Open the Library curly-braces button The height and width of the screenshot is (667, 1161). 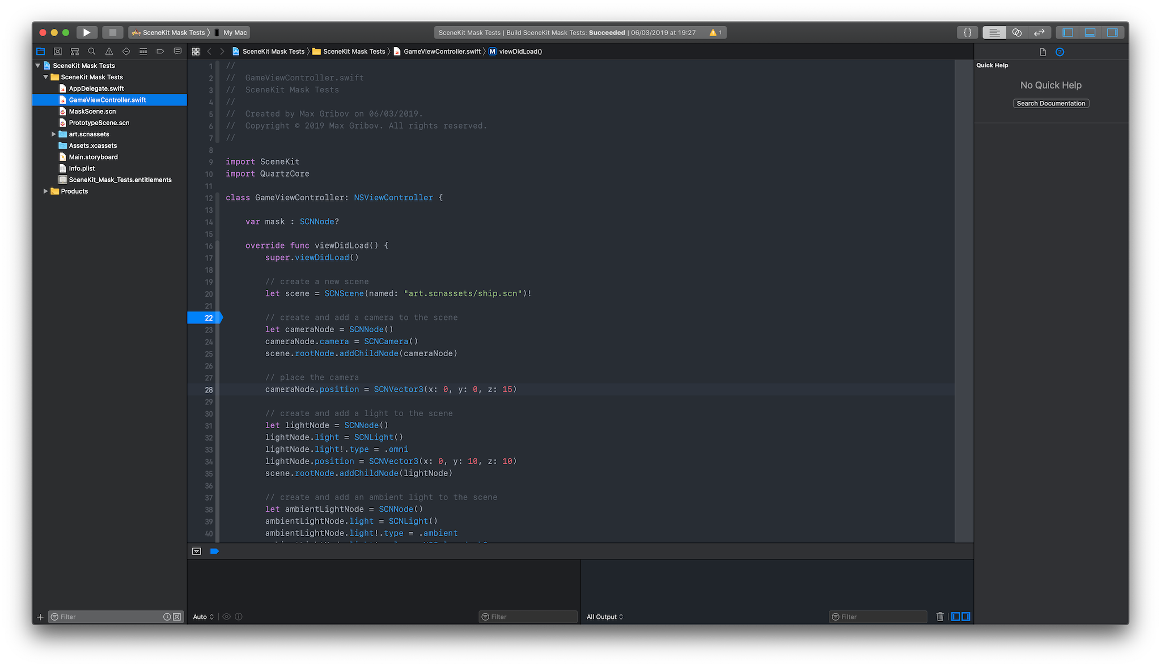[967, 33]
